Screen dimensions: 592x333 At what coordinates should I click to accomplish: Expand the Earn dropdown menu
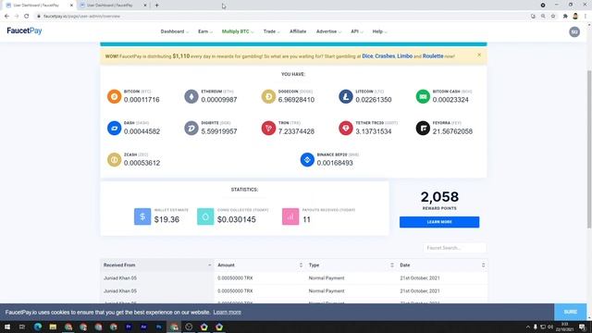pos(205,31)
